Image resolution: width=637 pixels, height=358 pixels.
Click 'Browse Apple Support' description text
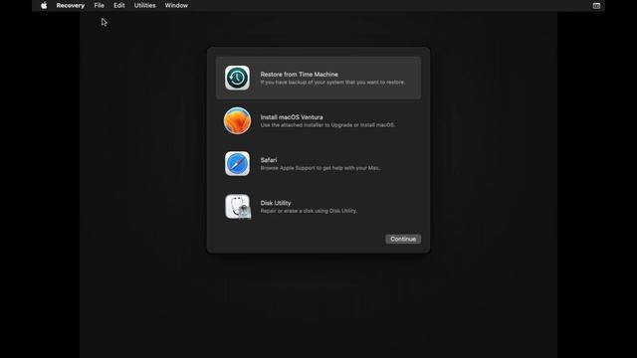320,168
